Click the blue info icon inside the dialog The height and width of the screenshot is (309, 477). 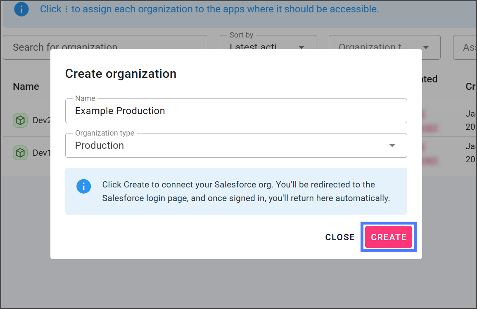pos(83,186)
